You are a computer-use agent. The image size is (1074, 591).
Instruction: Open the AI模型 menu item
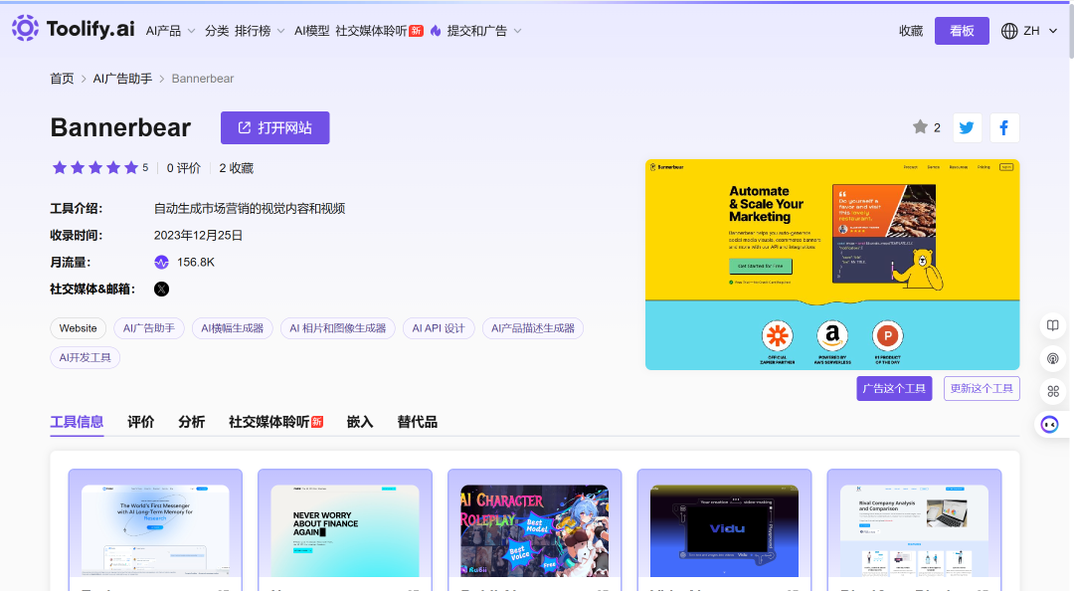click(x=311, y=31)
